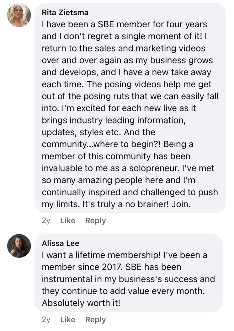Click the line 'It's truly a no brainer! Join.'
The image size is (234, 331).
(x=116, y=204)
